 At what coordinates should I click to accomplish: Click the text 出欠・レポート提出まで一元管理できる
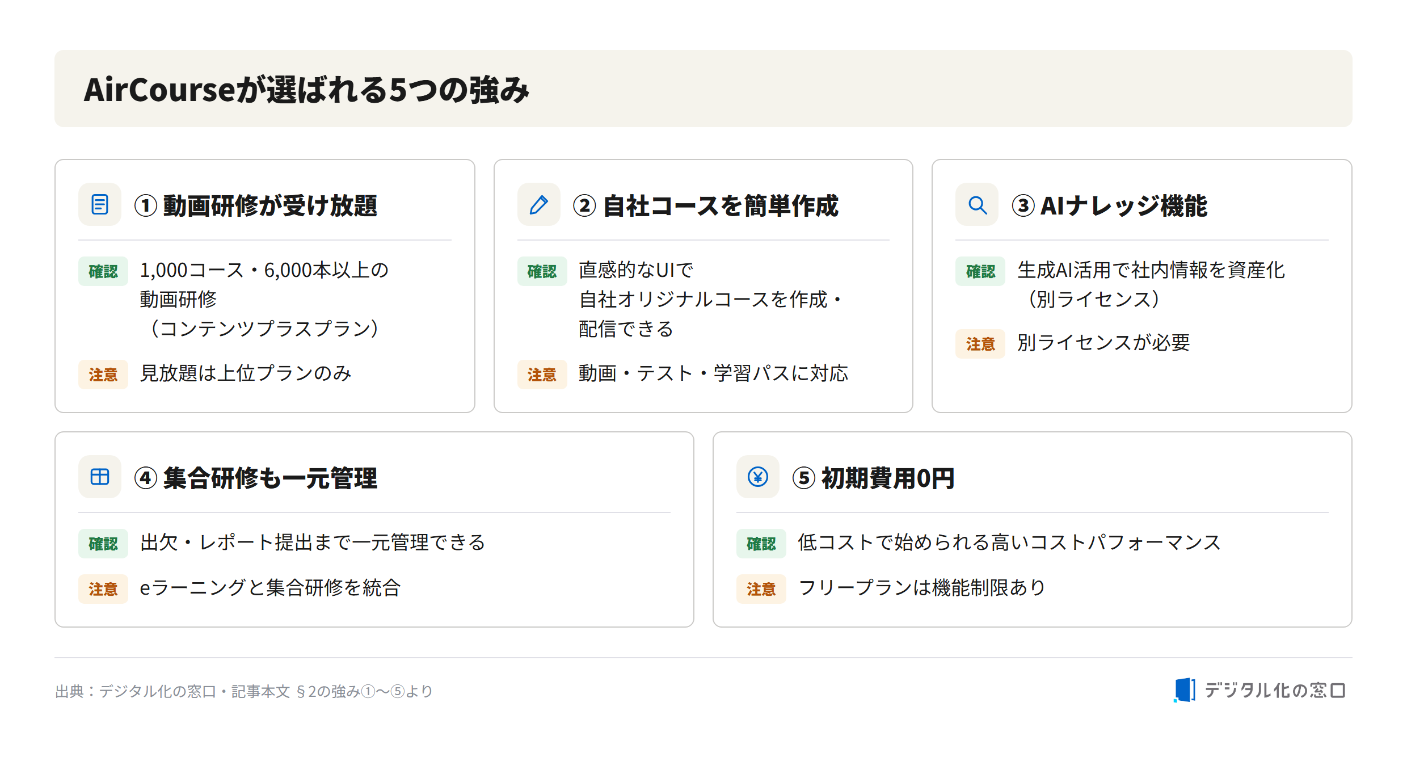point(313,542)
